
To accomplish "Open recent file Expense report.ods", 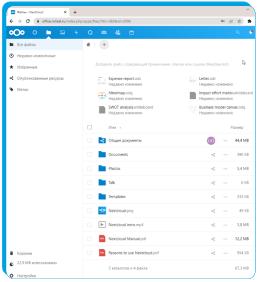I will (120, 81).
